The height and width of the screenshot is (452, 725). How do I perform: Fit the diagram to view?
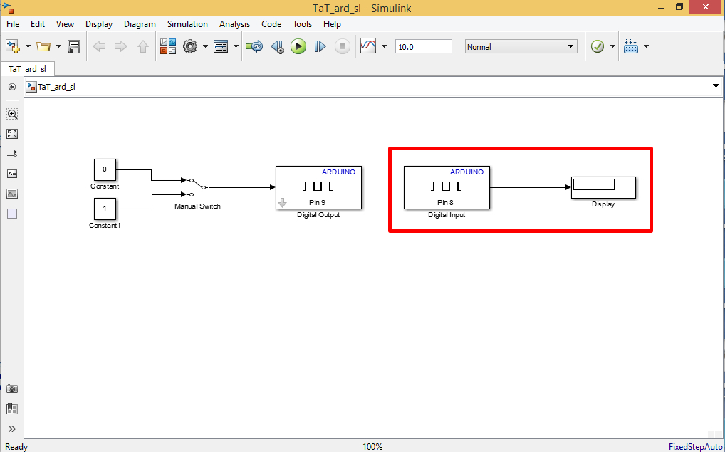click(x=12, y=134)
